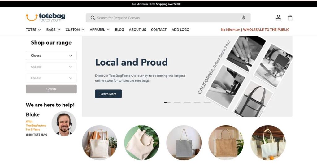This screenshot has height=164, width=317.
Task: Open the ABOUT US page
Action: [137, 30]
